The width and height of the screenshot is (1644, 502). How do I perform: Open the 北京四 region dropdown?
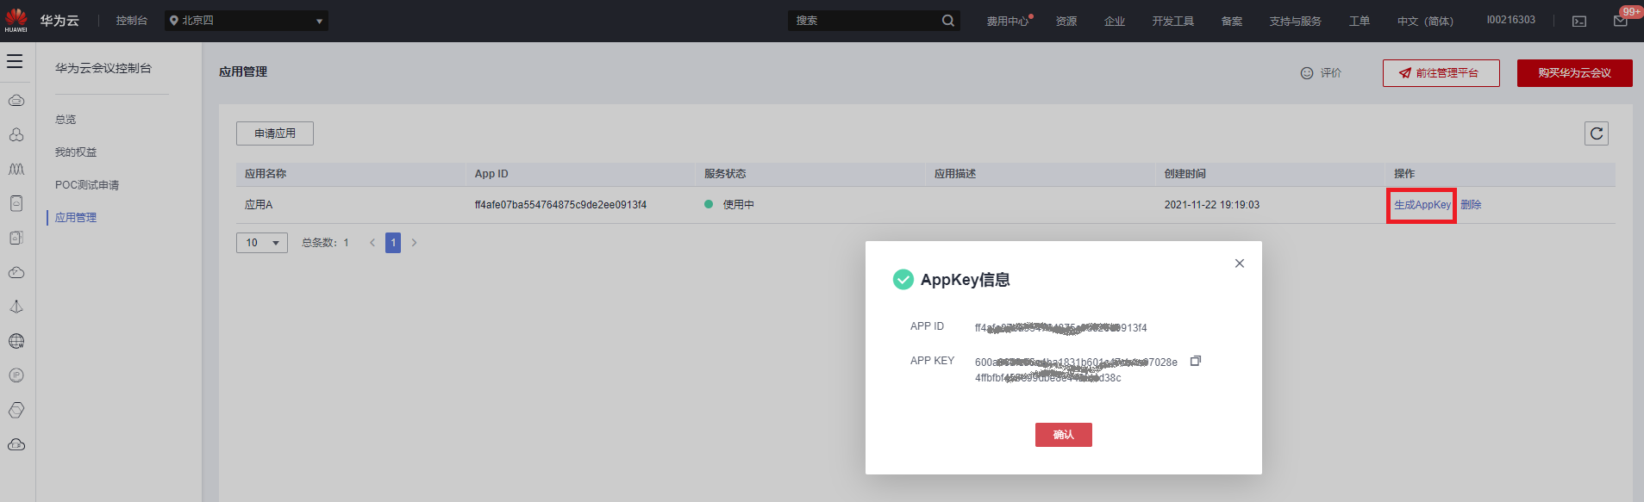[x=247, y=21]
